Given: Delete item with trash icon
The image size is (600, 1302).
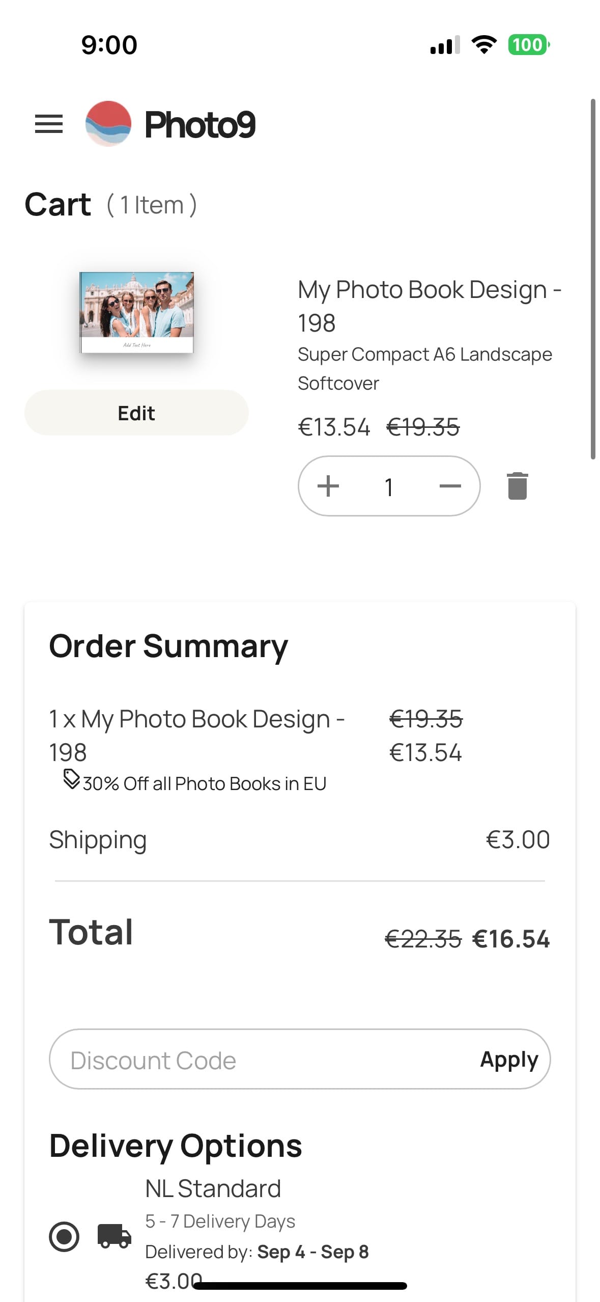Looking at the screenshot, I should point(517,486).
